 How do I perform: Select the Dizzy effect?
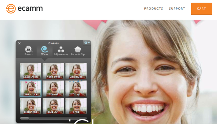pos(76,89)
